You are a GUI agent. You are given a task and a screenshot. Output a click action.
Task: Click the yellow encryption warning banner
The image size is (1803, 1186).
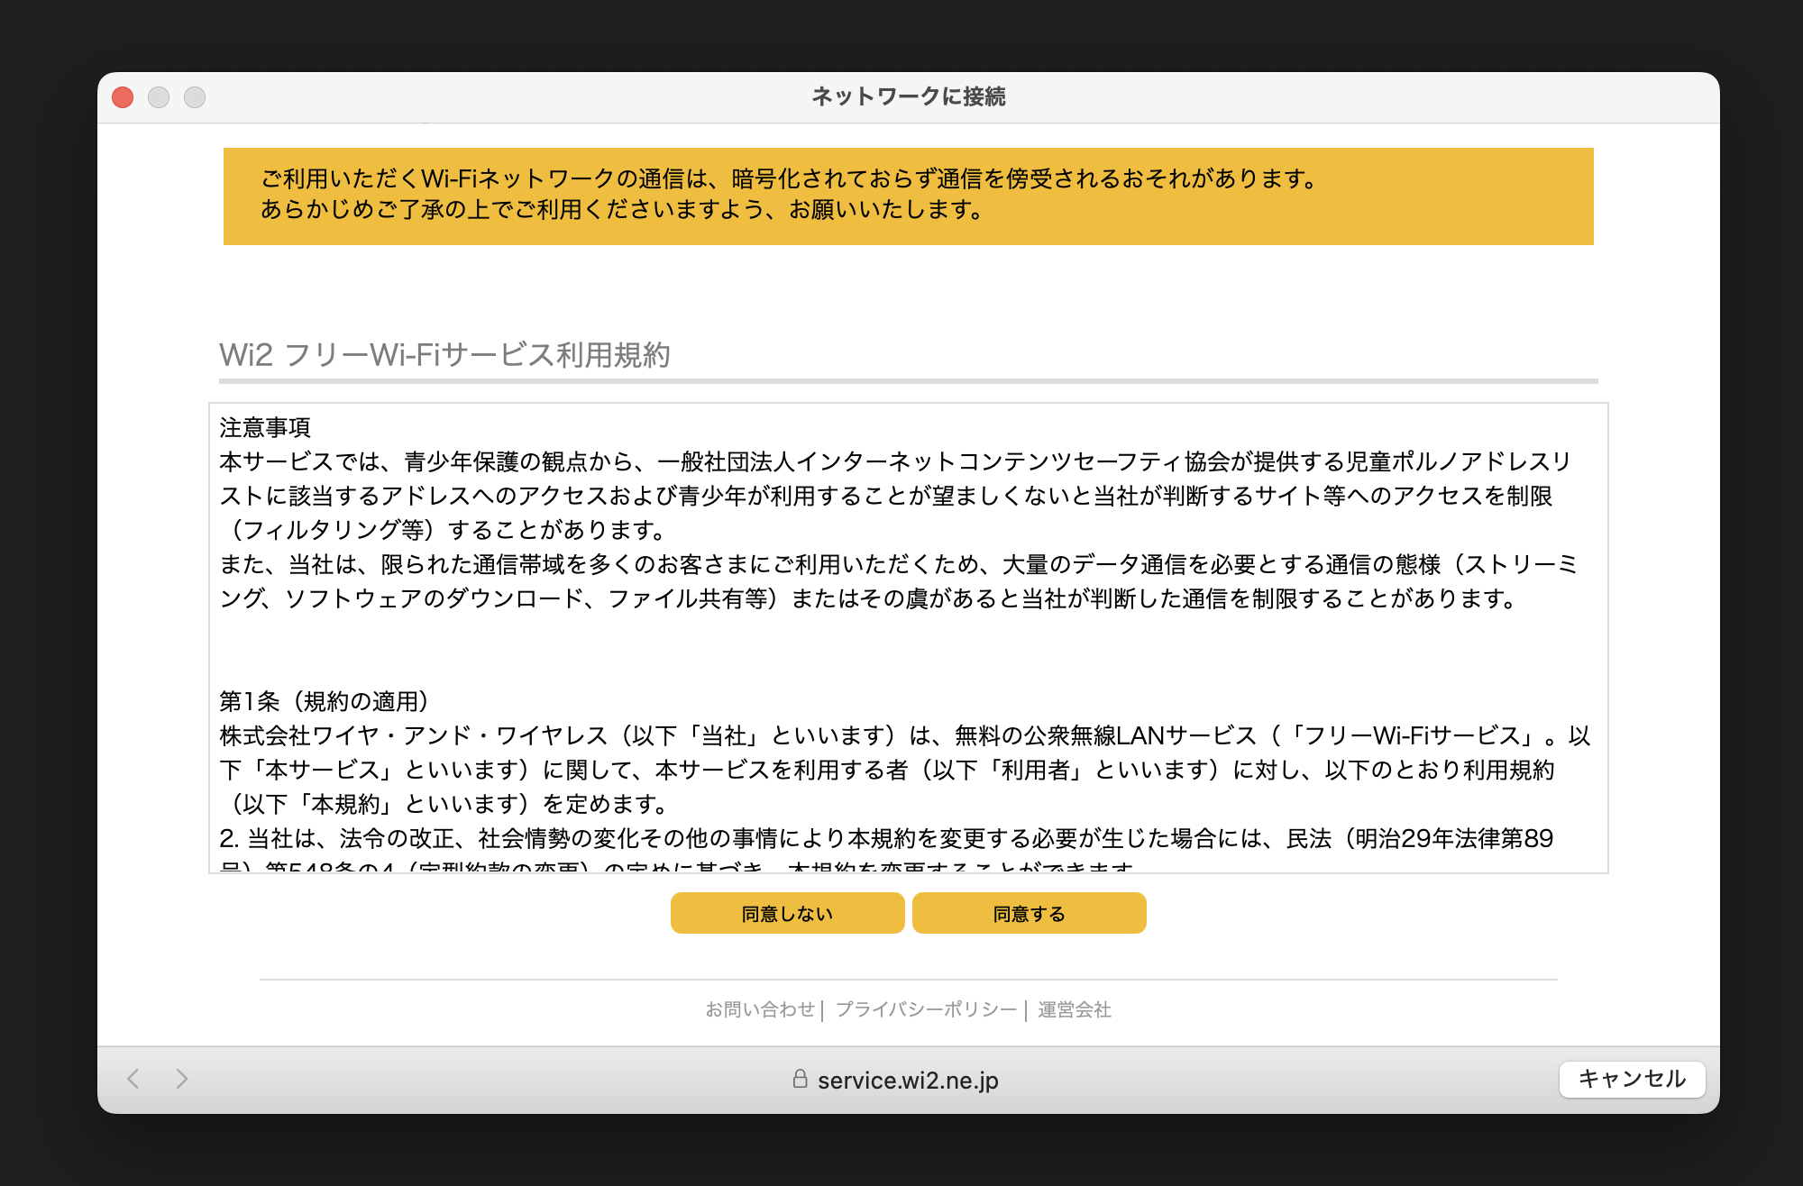pos(911,196)
